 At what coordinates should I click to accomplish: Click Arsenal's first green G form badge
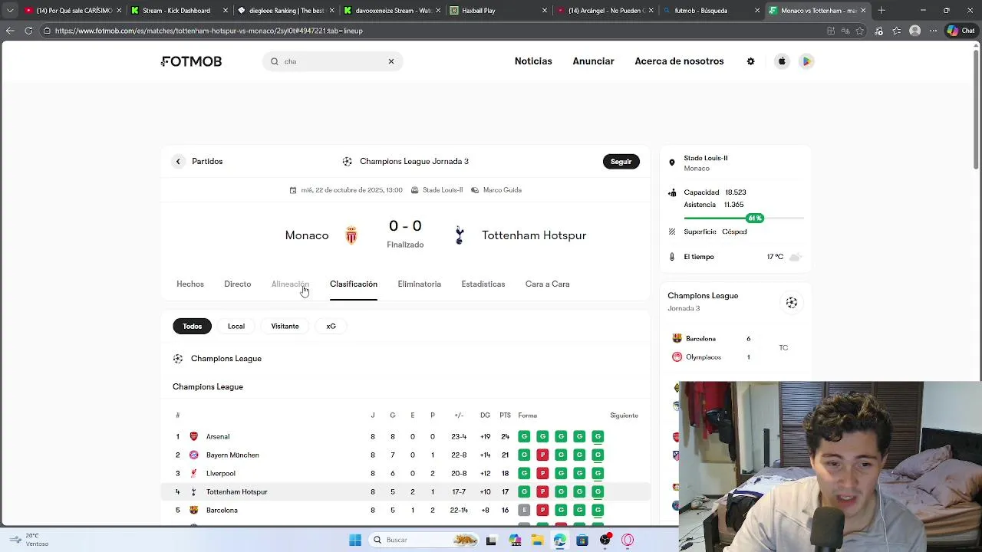(524, 436)
